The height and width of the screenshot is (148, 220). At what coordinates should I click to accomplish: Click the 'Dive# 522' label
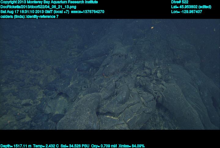click(180, 2)
